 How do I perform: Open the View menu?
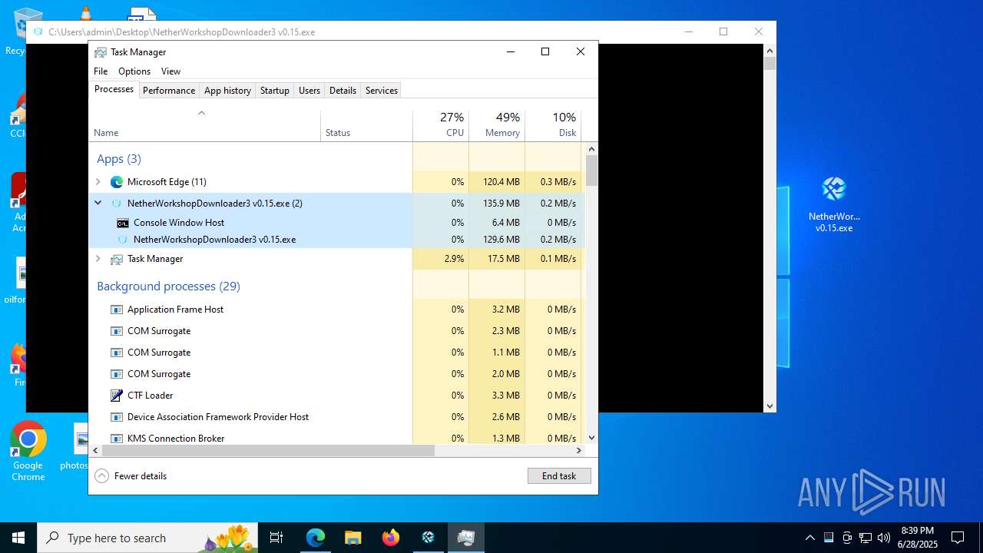[x=170, y=71]
